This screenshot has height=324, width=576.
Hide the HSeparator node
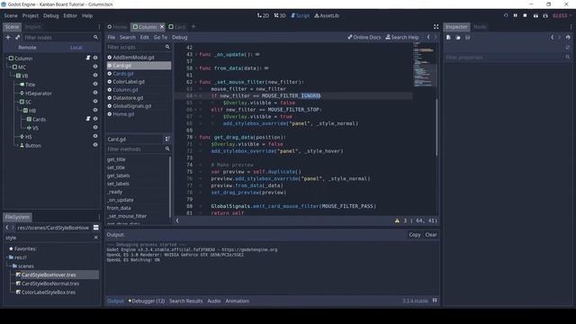point(95,93)
